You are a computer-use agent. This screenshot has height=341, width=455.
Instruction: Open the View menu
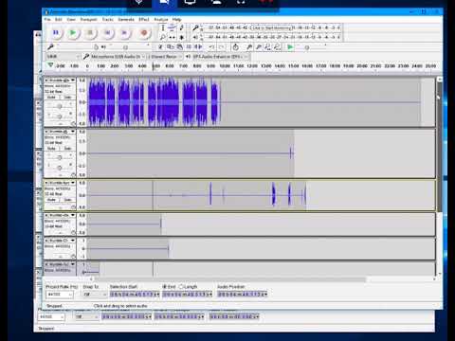coord(71,19)
